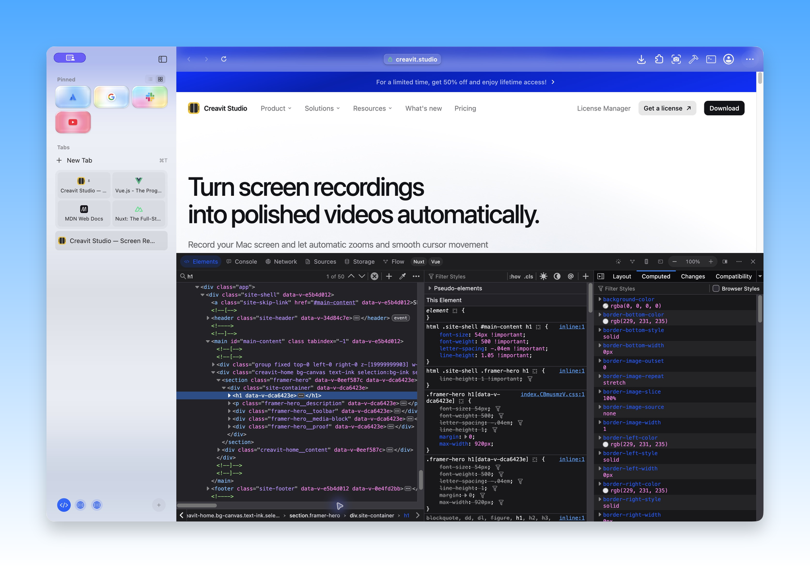Click the Download button
Screen dimensions: 810x568
(724, 108)
